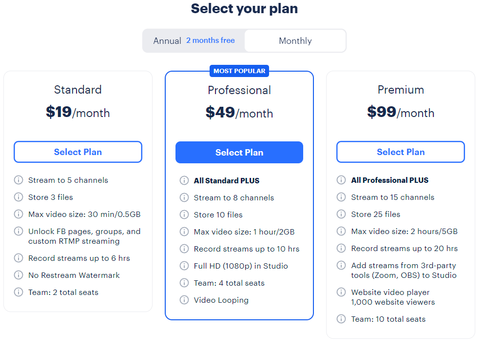The height and width of the screenshot is (351, 485).
Task: Select the Premium plan
Action: [401, 152]
